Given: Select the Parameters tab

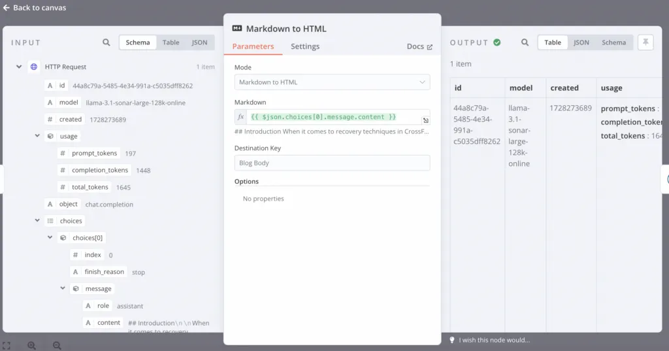Looking at the screenshot, I should (253, 46).
